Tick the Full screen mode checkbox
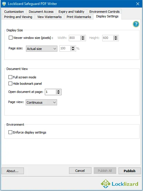The width and height of the screenshot is (143, 191). 10,77
